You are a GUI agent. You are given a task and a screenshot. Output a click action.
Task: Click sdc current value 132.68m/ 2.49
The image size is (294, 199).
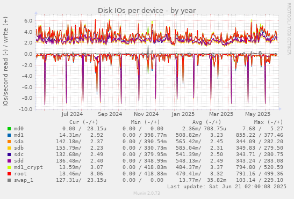(x=80, y=154)
